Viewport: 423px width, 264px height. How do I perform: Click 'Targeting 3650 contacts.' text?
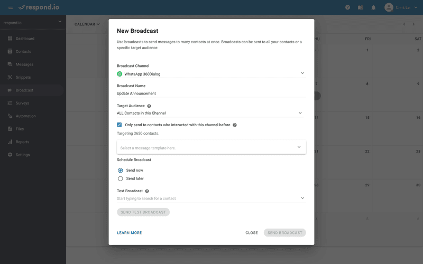(138, 134)
